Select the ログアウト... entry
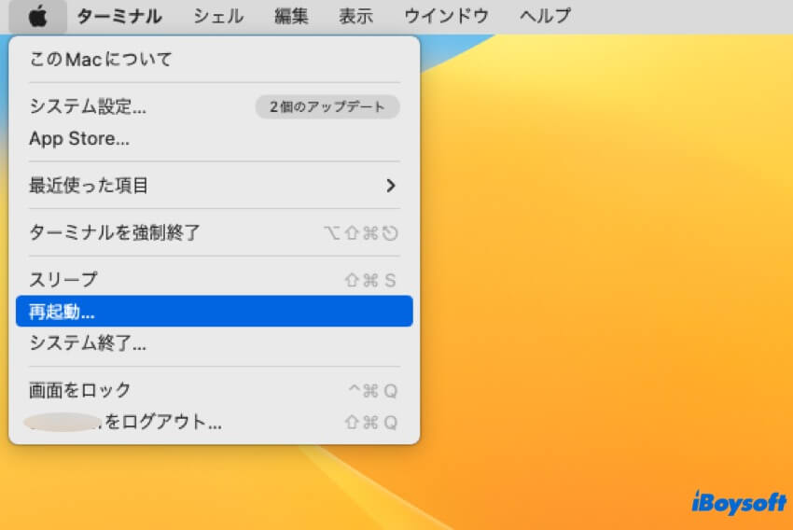 pyautogui.click(x=215, y=422)
